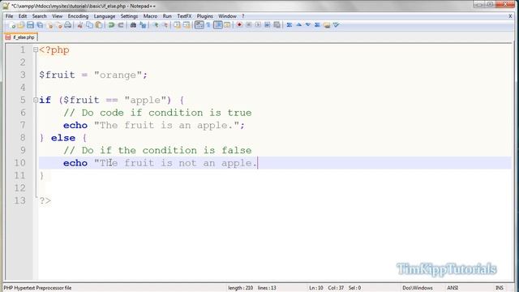
Task: Open the Language menu
Action: point(105,16)
